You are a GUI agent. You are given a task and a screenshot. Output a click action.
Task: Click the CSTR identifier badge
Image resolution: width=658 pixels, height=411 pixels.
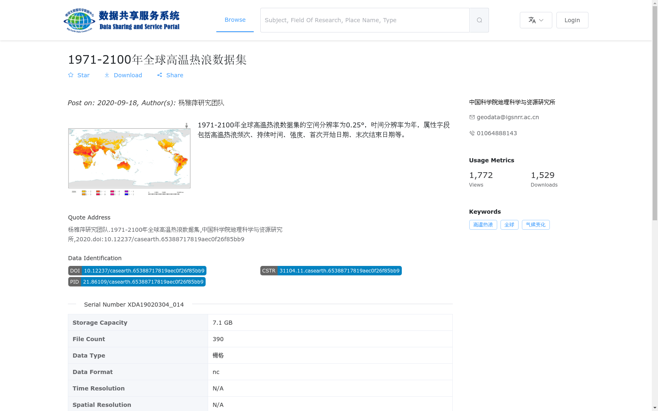point(331,271)
